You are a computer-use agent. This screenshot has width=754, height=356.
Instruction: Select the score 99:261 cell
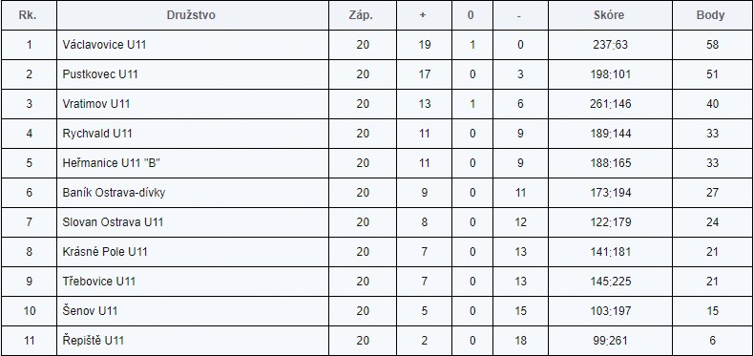coord(610,340)
